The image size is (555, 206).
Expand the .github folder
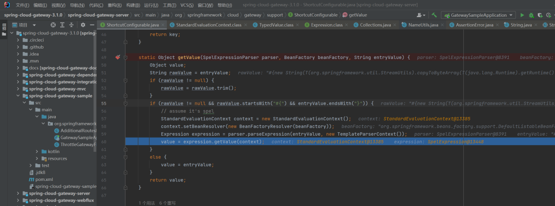pyautogui.click(x=18, y=47)
